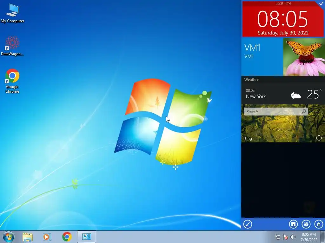325x243 pixels.
Task: Launch Chrome from the taskbar
Action: pyautogui.click(x=67, y=237)
